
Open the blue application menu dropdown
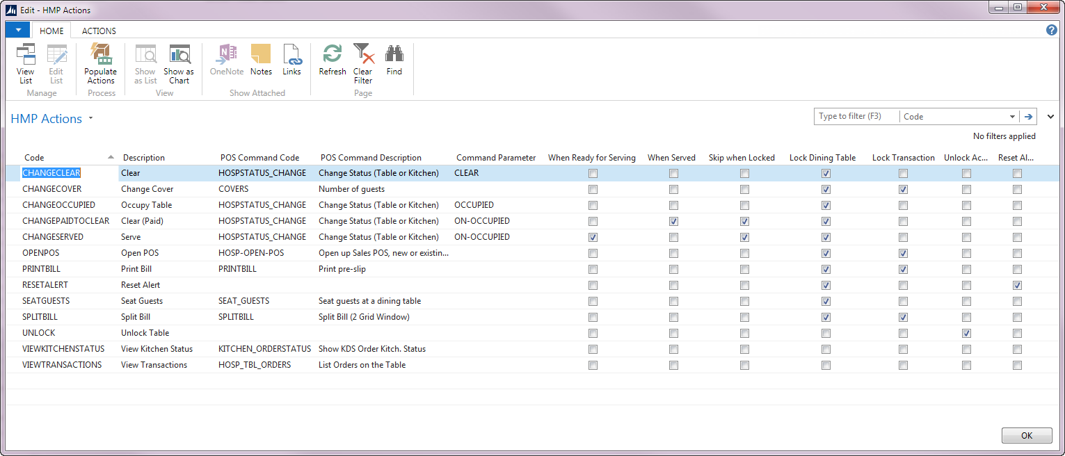pyautogui.click(x=17, y=30)
